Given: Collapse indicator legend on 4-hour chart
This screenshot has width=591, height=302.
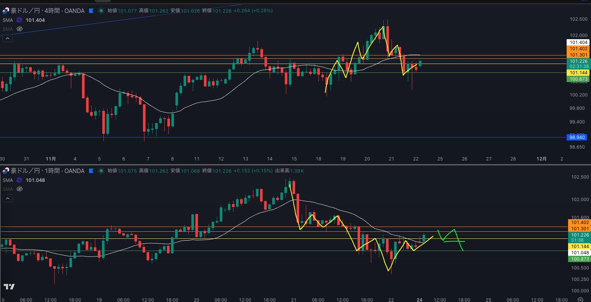Looking at the screenshot, I should pyautogui.click(x=7, y=38).
